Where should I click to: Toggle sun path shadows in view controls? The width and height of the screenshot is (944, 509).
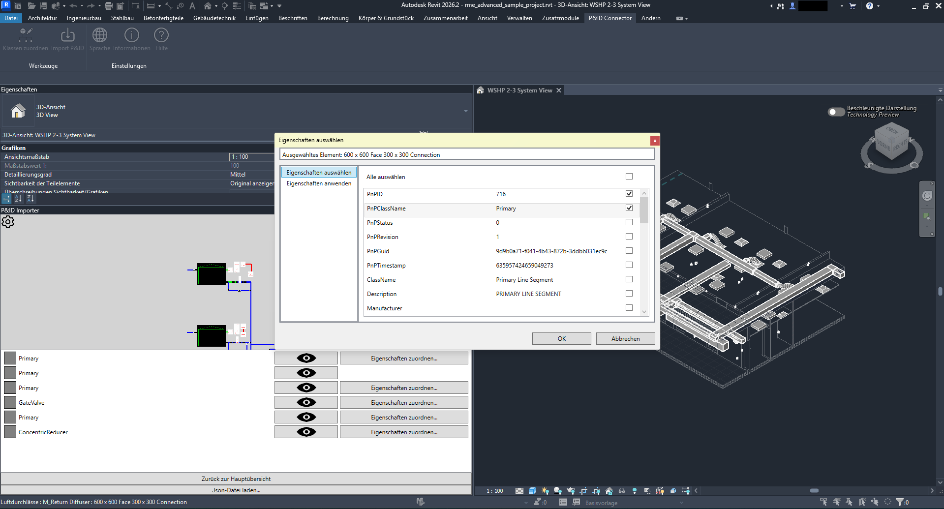click(545, 491)
